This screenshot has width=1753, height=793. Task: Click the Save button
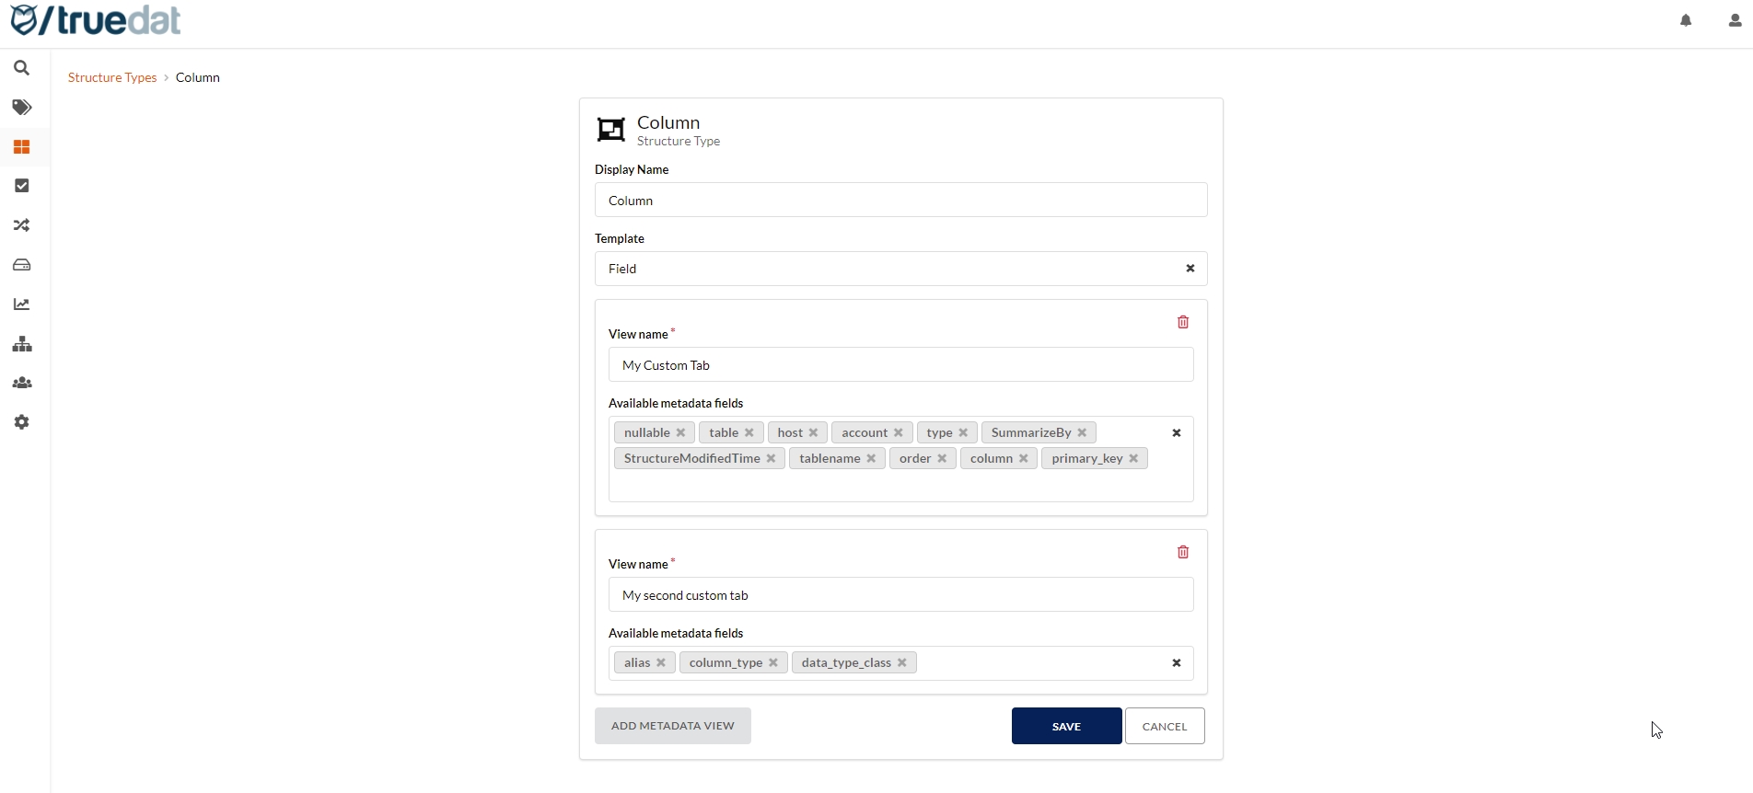click(x=1066, y=726)
